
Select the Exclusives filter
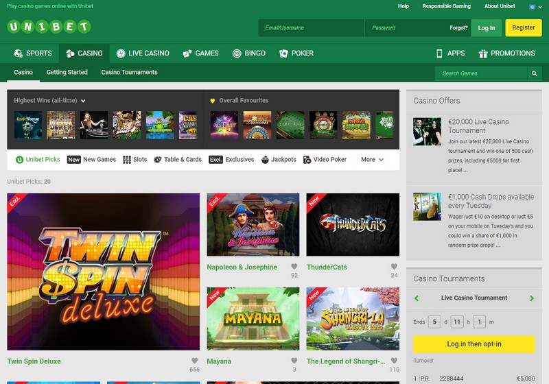point(231,160)
